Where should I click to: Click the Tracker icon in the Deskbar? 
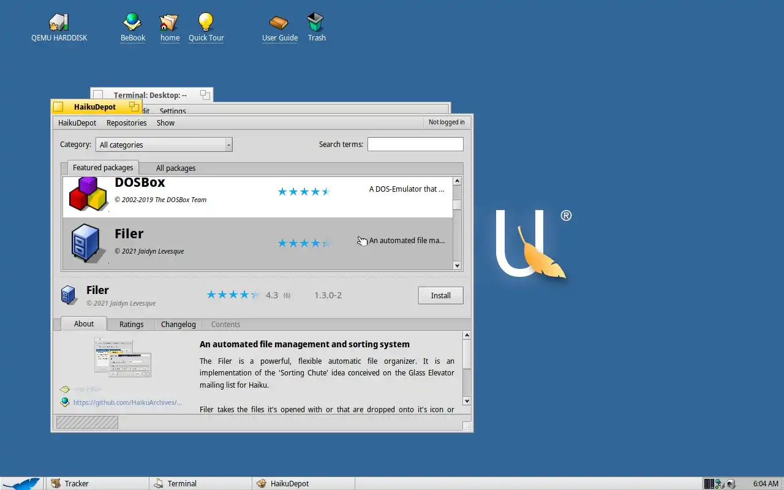[55, 483]
